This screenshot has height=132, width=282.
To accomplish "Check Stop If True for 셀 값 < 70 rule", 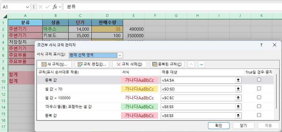I will [x=259, y=89].
